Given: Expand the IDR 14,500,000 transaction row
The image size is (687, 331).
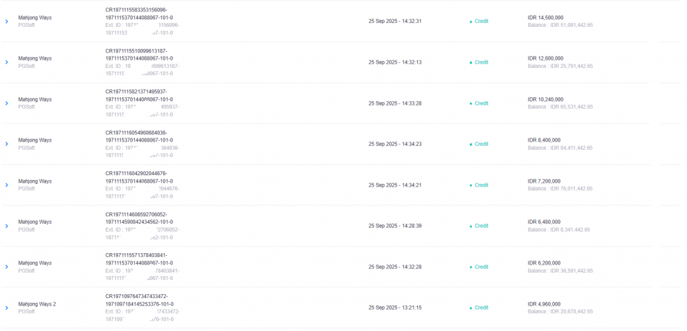Looking at the screenshot, I should click(x=7, y=21).
